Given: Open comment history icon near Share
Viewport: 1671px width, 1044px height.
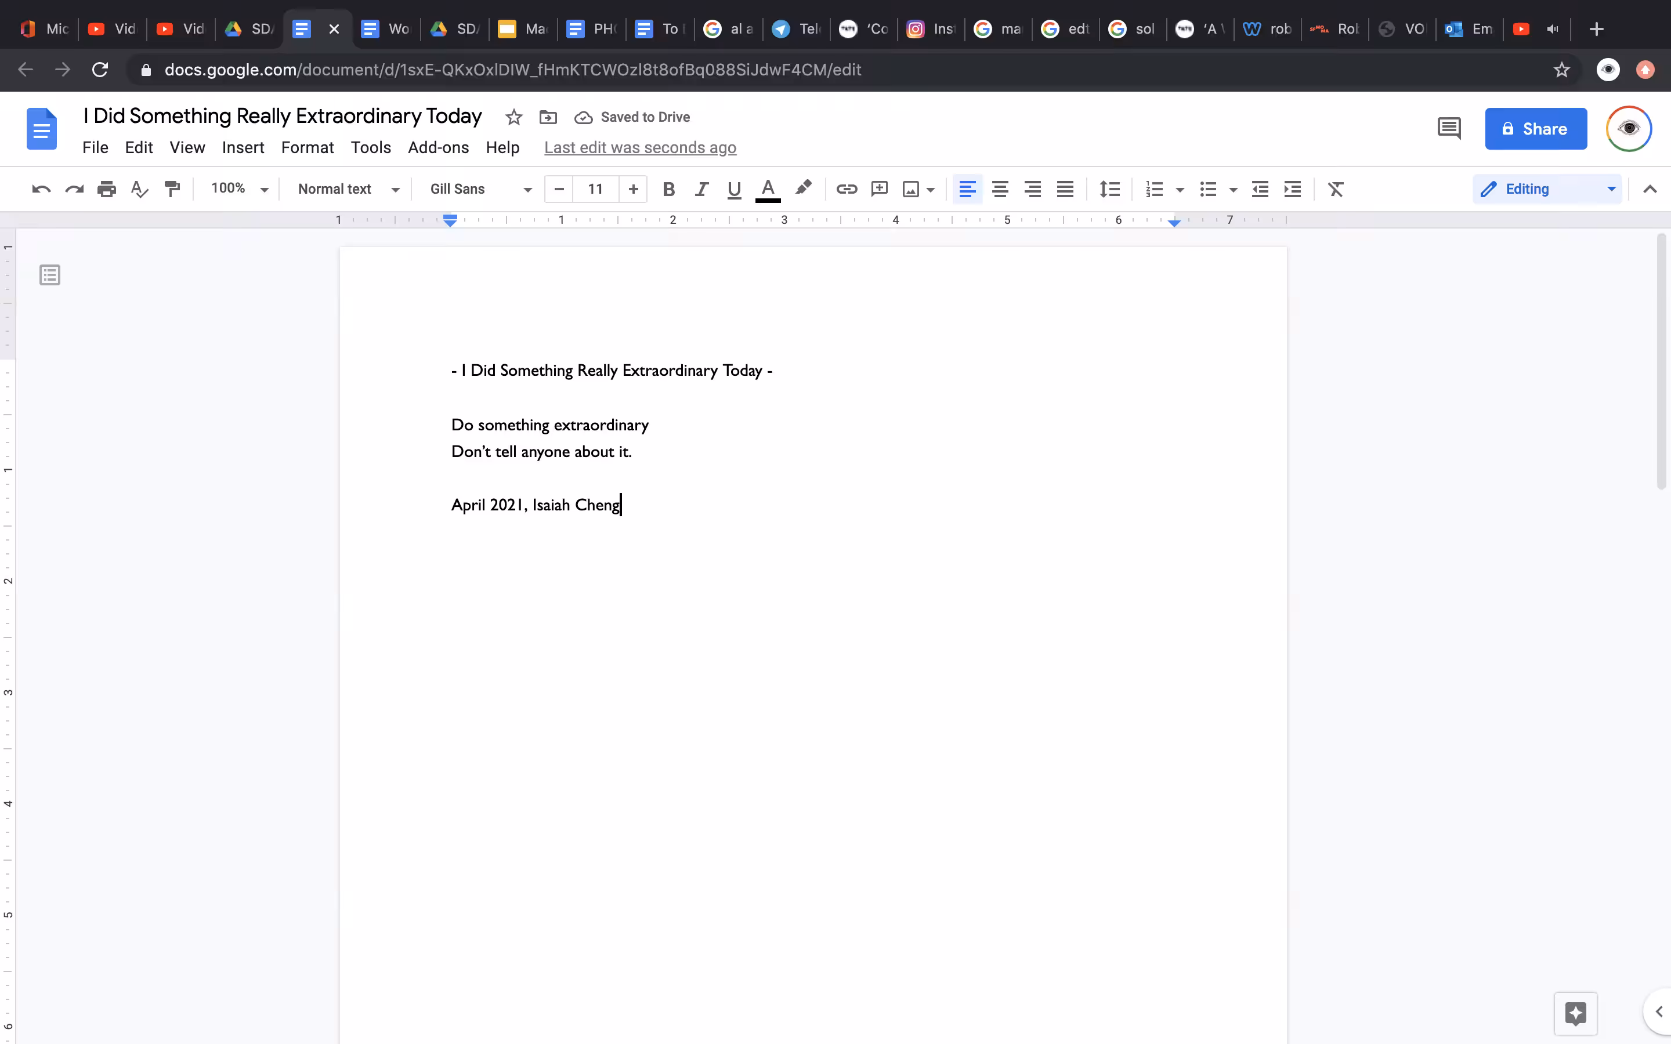Looking at the screenshot, I should tap(1449, 128).
